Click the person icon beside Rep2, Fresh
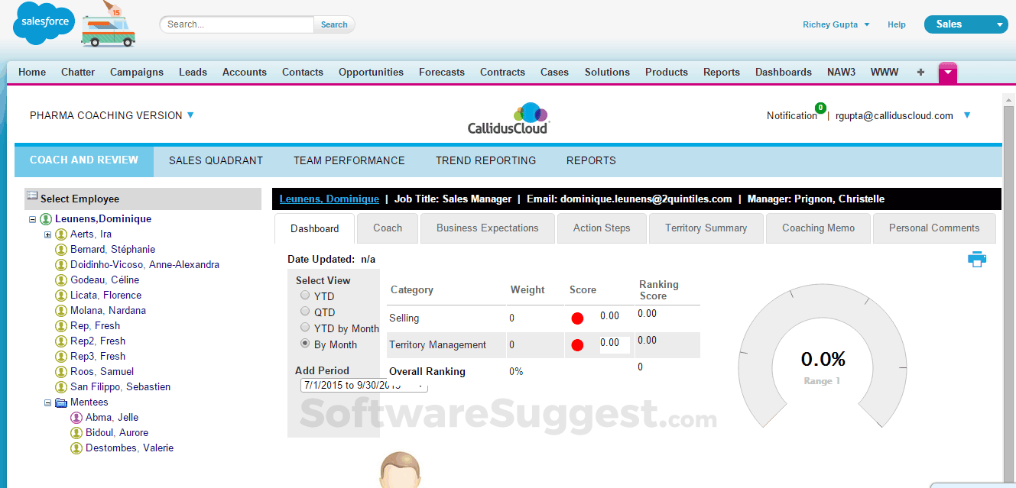The image size is (1016, 488). point(61,341)
